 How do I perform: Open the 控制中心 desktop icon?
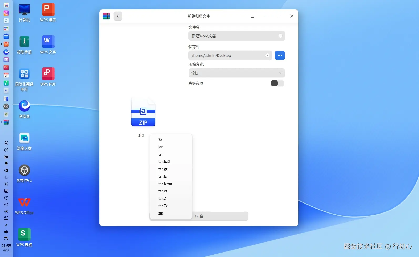tap(24, 174)
